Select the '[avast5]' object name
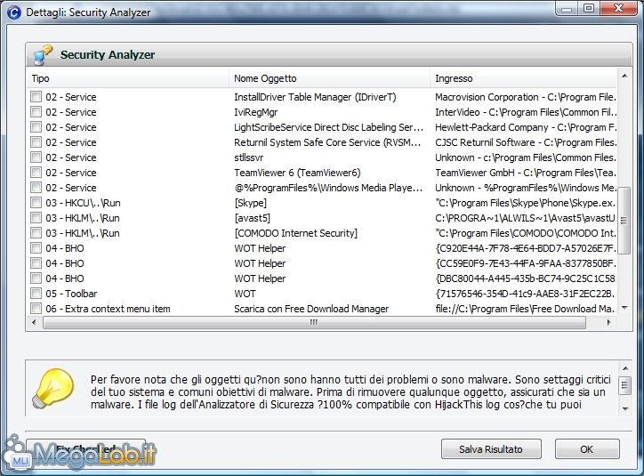The height and width of the screenshot is (476, 644). [253, 218]
